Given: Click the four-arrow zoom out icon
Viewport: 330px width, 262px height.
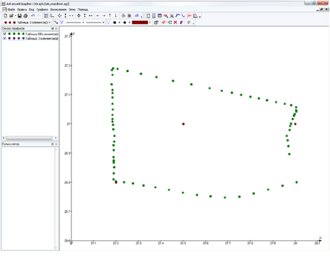Looking at the screenshot, I should (79, 16).
